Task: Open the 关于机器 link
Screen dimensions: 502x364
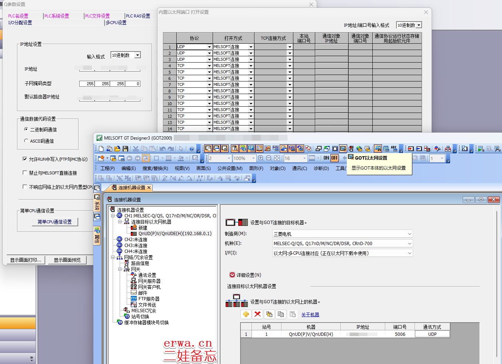Action: click(x=310, y=314)
